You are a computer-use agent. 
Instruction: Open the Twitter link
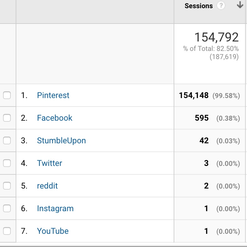click(x=50, y=163)
